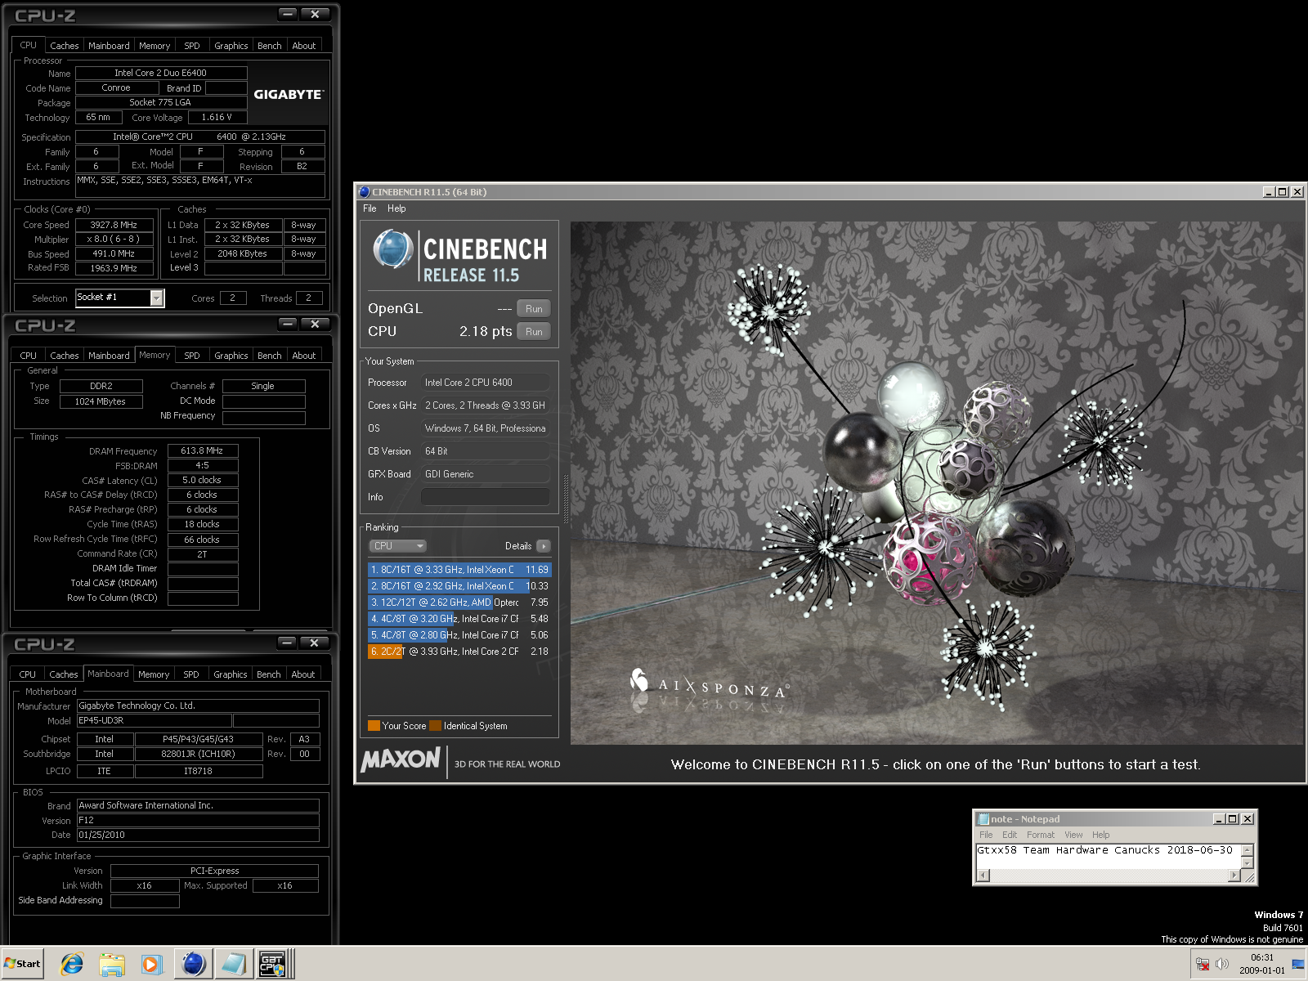Open SPD tab in top CPU-Z window
1308x981 pixels.
pyautogui.click(x=192, y=46)
